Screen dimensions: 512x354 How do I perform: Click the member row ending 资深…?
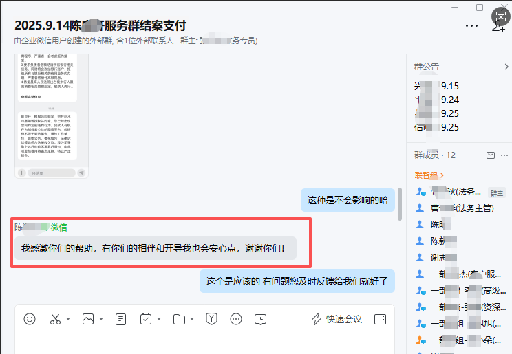coord(460,307)
